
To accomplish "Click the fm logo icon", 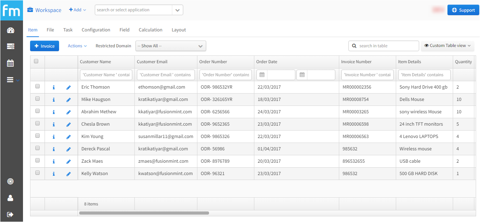I will click(11, 10).
